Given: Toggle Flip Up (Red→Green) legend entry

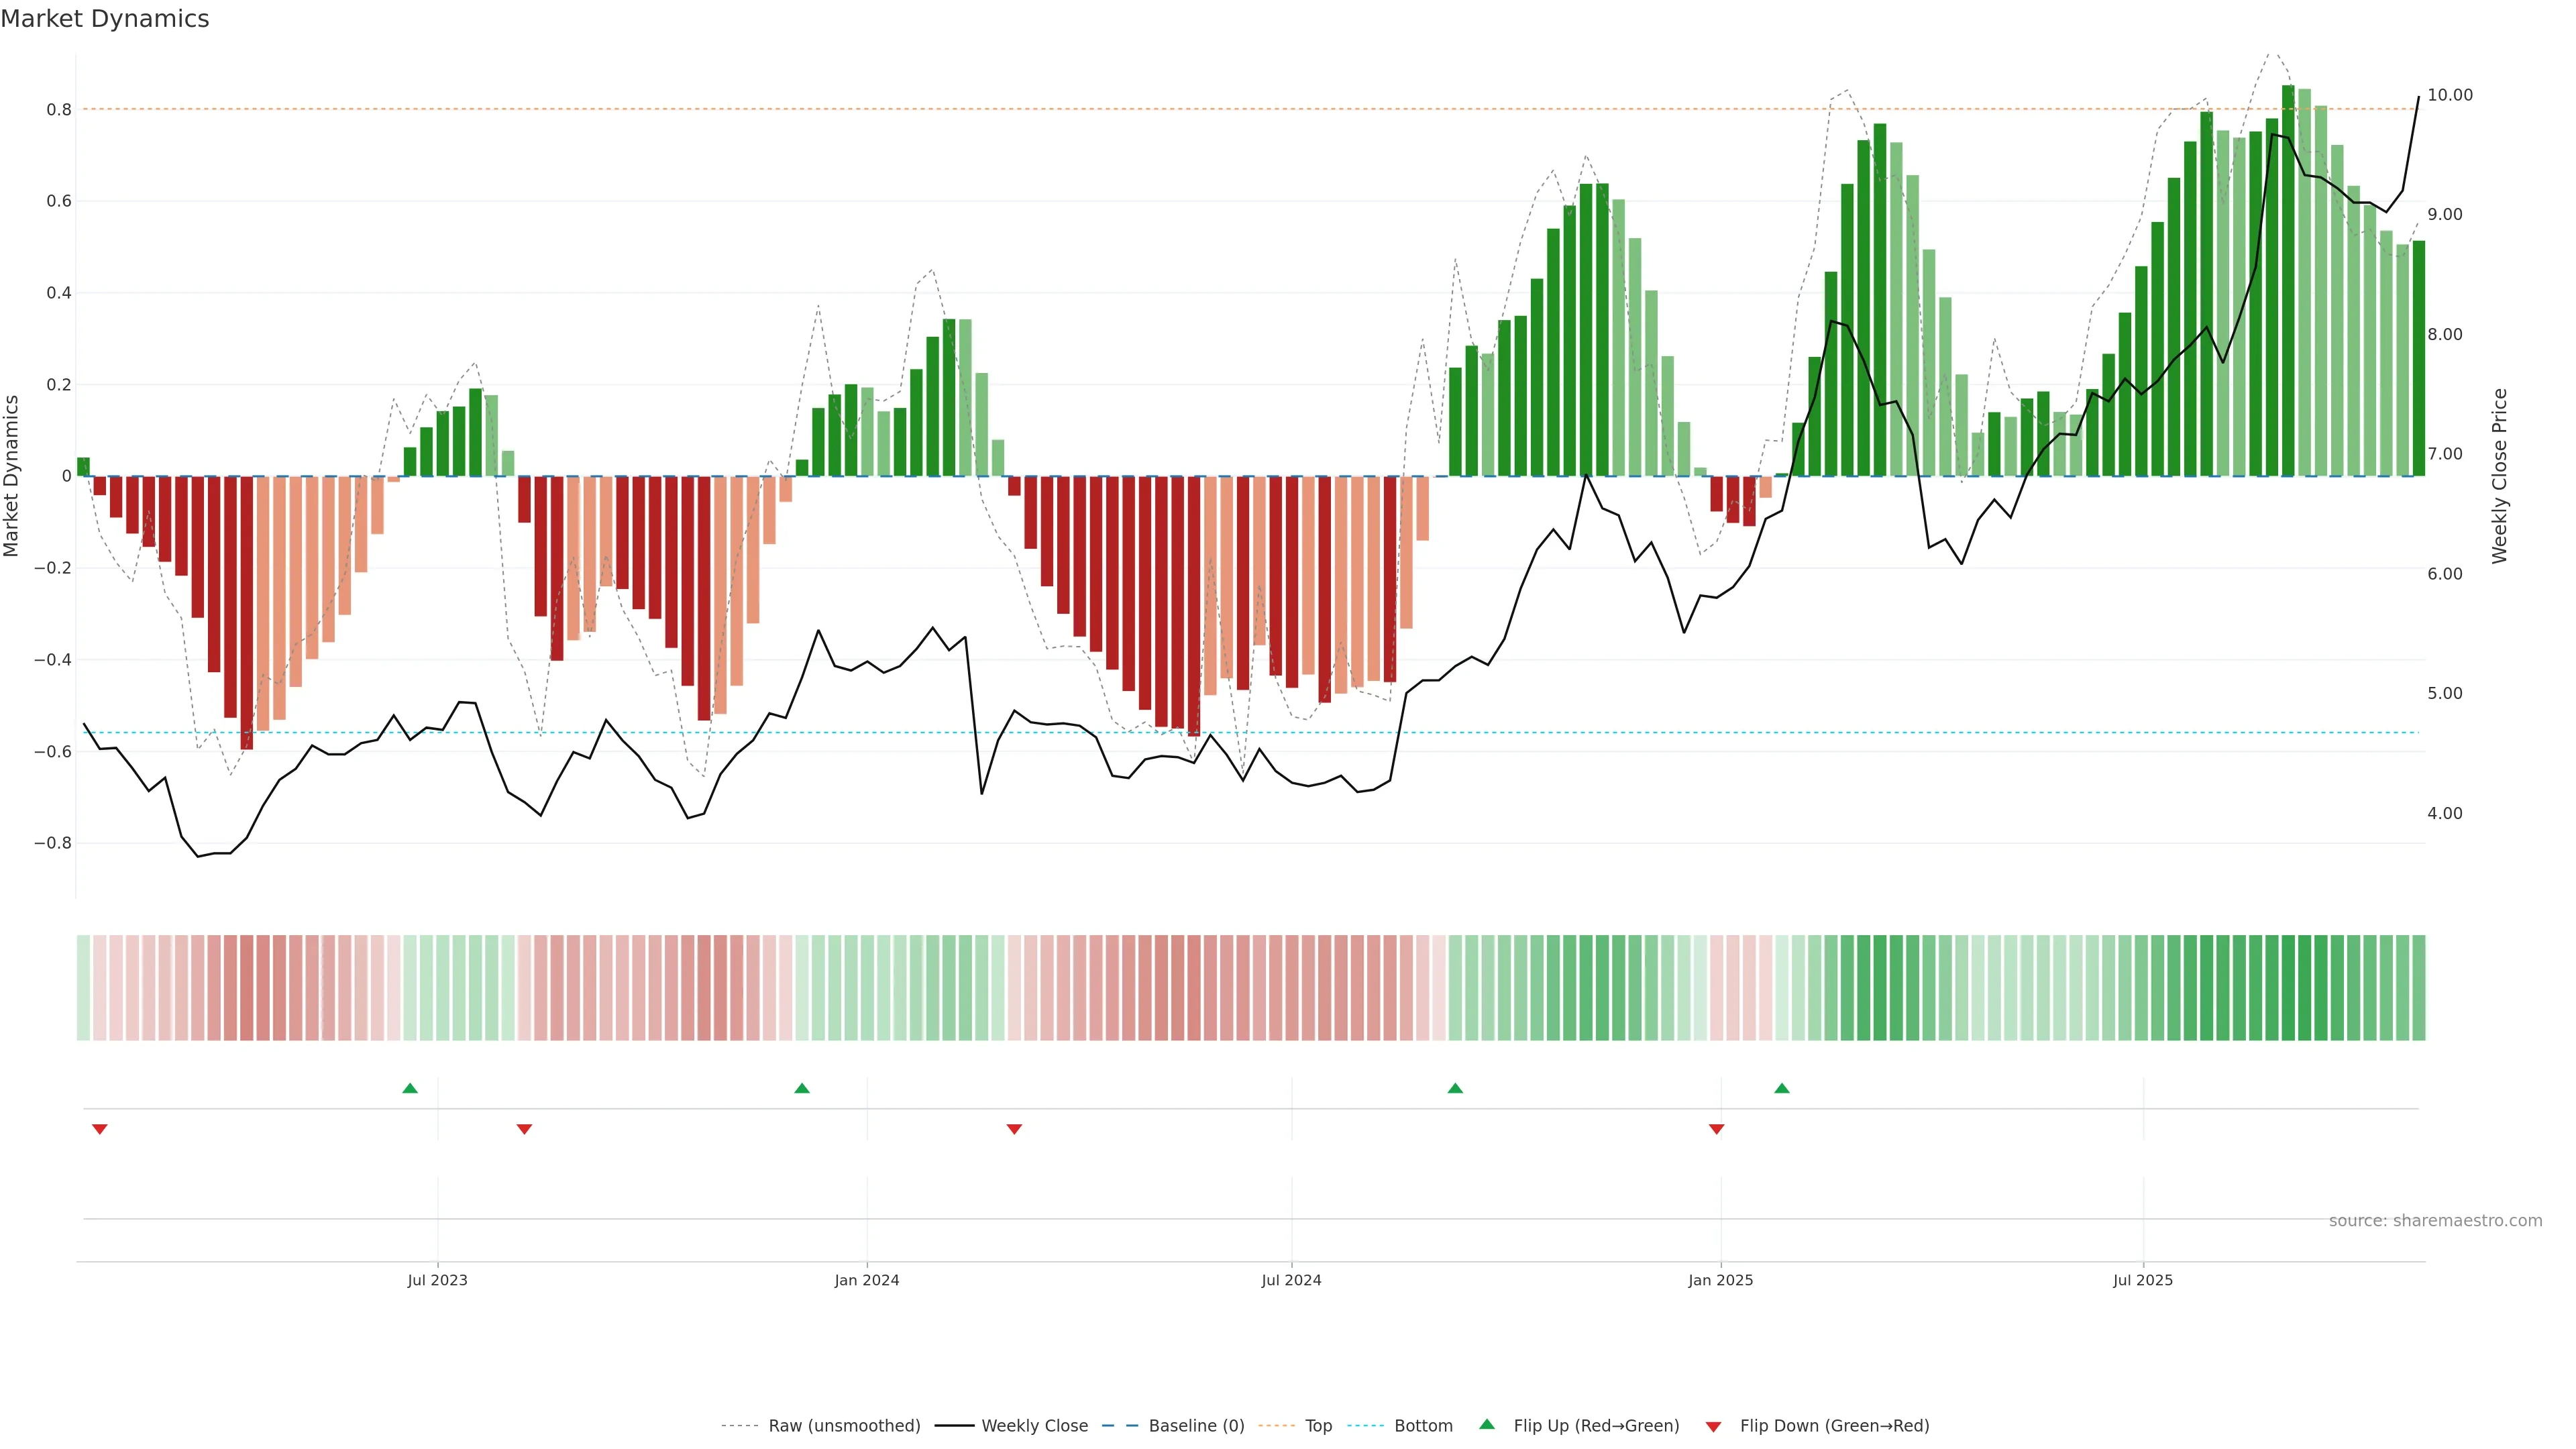Looking at the screenshot, I should coord(1596,1426).
